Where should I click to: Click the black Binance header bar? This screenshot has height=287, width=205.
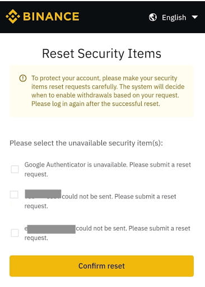(102, 17)
